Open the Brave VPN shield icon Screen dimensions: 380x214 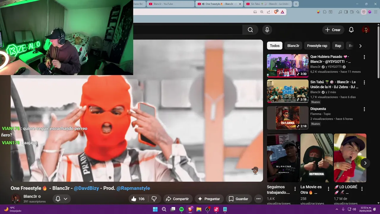pos(364,12)
